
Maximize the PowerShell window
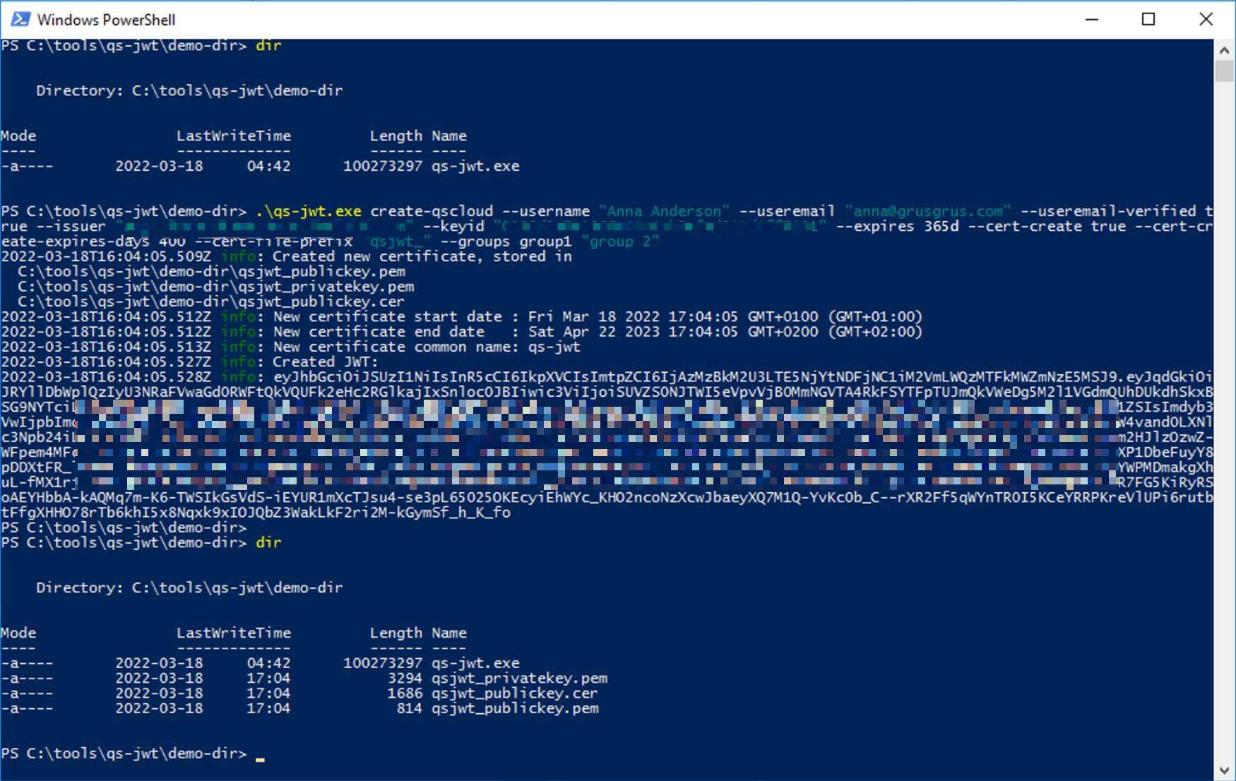click(x=1148, y=20)
